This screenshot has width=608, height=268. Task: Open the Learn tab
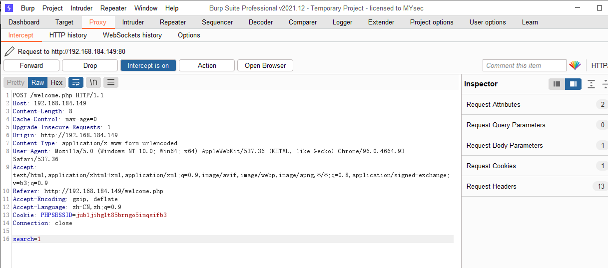[530, 22]
